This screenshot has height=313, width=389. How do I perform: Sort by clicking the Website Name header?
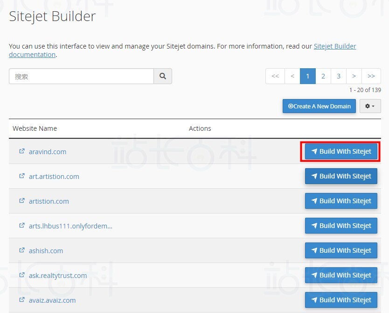point(35,128)
